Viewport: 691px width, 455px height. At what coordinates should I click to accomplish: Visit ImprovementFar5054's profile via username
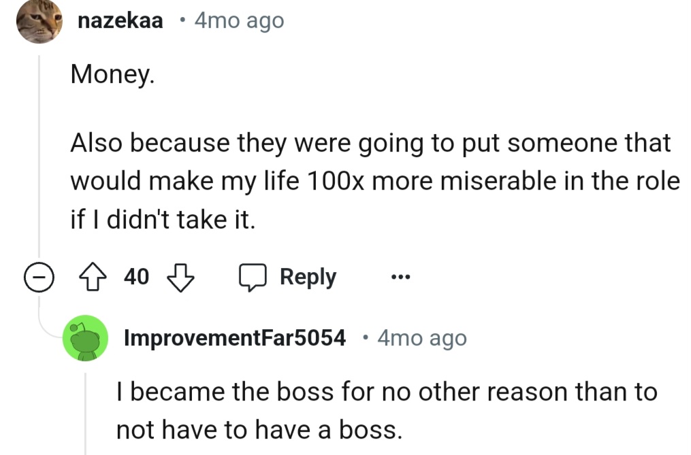pos(234,338)
